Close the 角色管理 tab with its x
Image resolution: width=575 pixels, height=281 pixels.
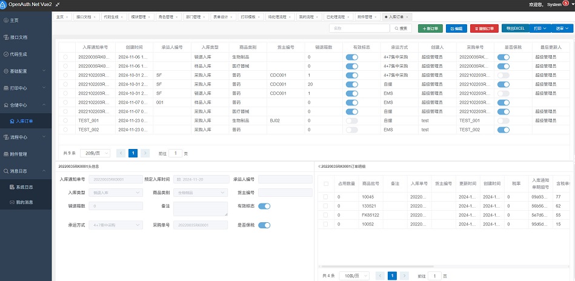176,17
